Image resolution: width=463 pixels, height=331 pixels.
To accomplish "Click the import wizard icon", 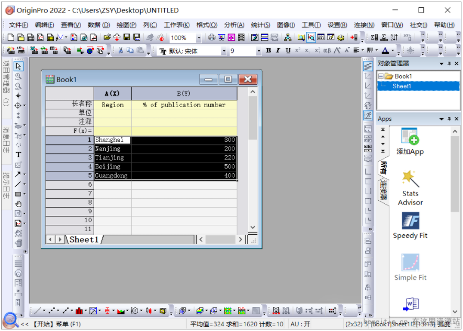I will tap(11, 50).
